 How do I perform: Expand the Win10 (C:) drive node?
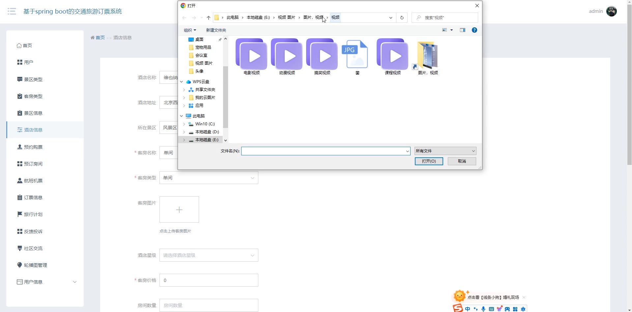tap(184, 124)
